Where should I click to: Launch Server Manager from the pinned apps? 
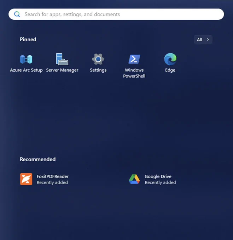tap(62, 59)
